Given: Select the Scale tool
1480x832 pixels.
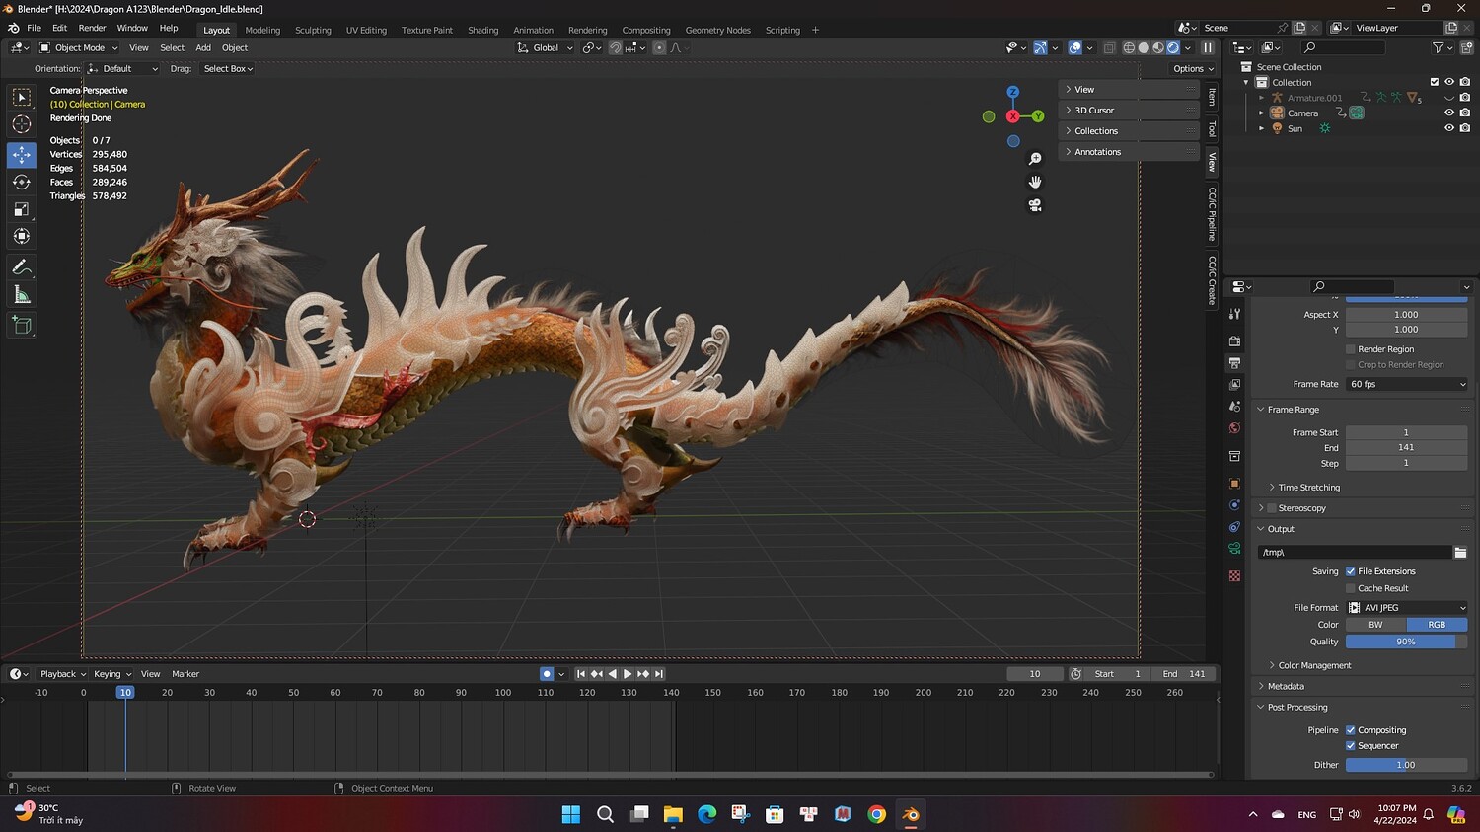Looking at the screenshot, I should click(22, 209).
